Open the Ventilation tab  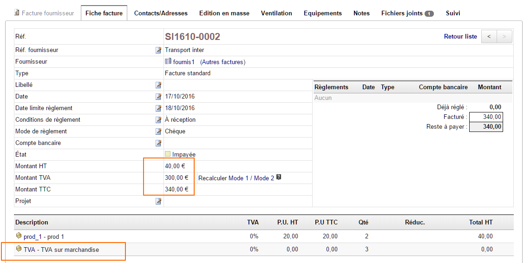pos(276,13)
